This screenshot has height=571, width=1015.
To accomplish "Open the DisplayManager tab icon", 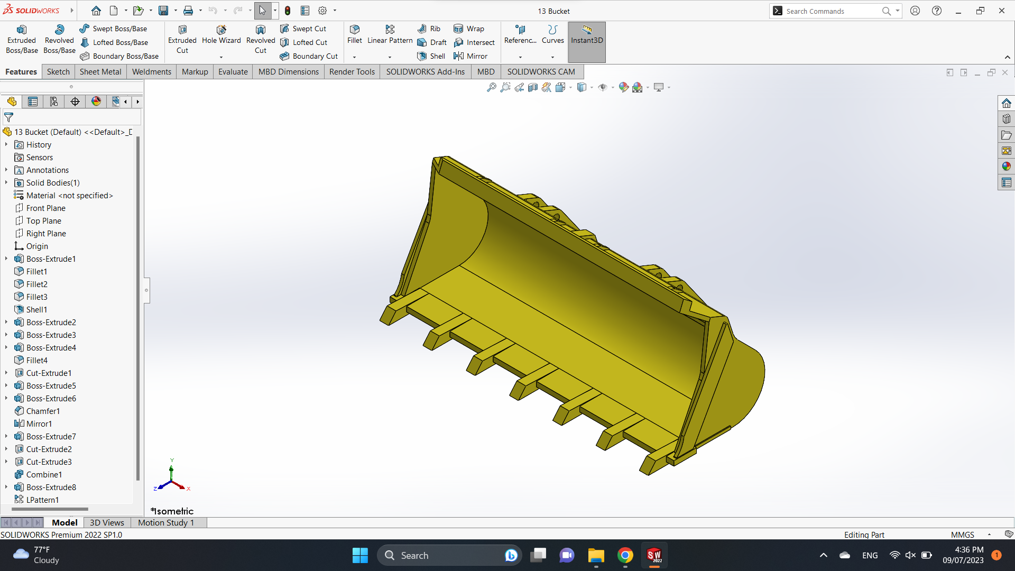I will pos(96,102).
